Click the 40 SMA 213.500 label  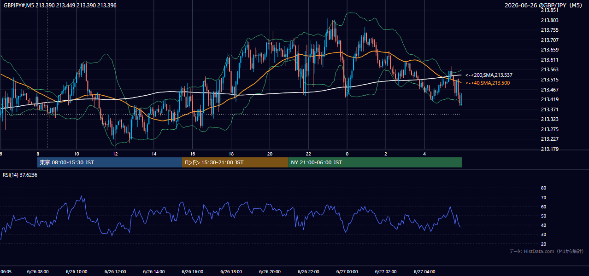[488, 83]
